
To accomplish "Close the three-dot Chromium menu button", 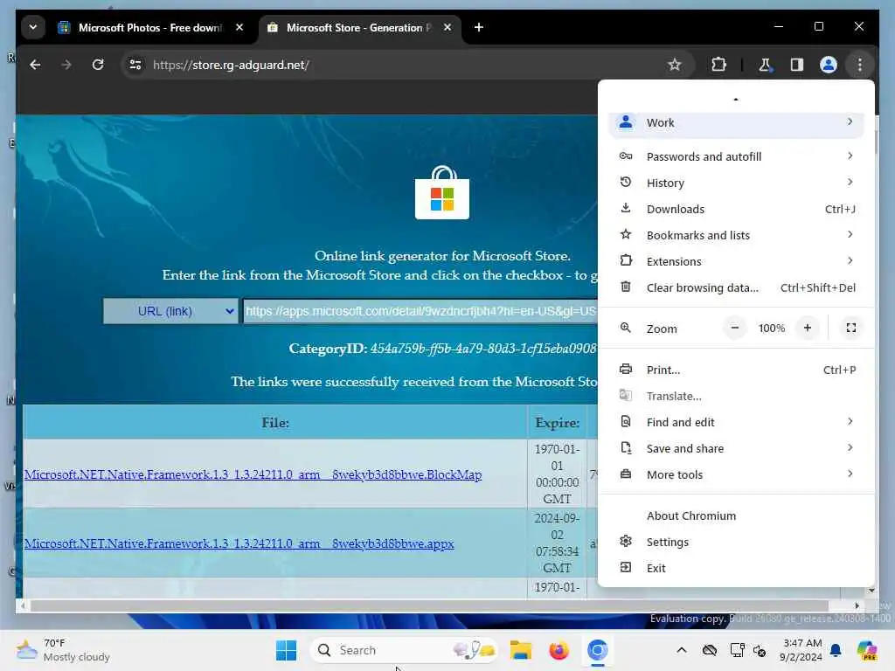I will click(860, 65).
